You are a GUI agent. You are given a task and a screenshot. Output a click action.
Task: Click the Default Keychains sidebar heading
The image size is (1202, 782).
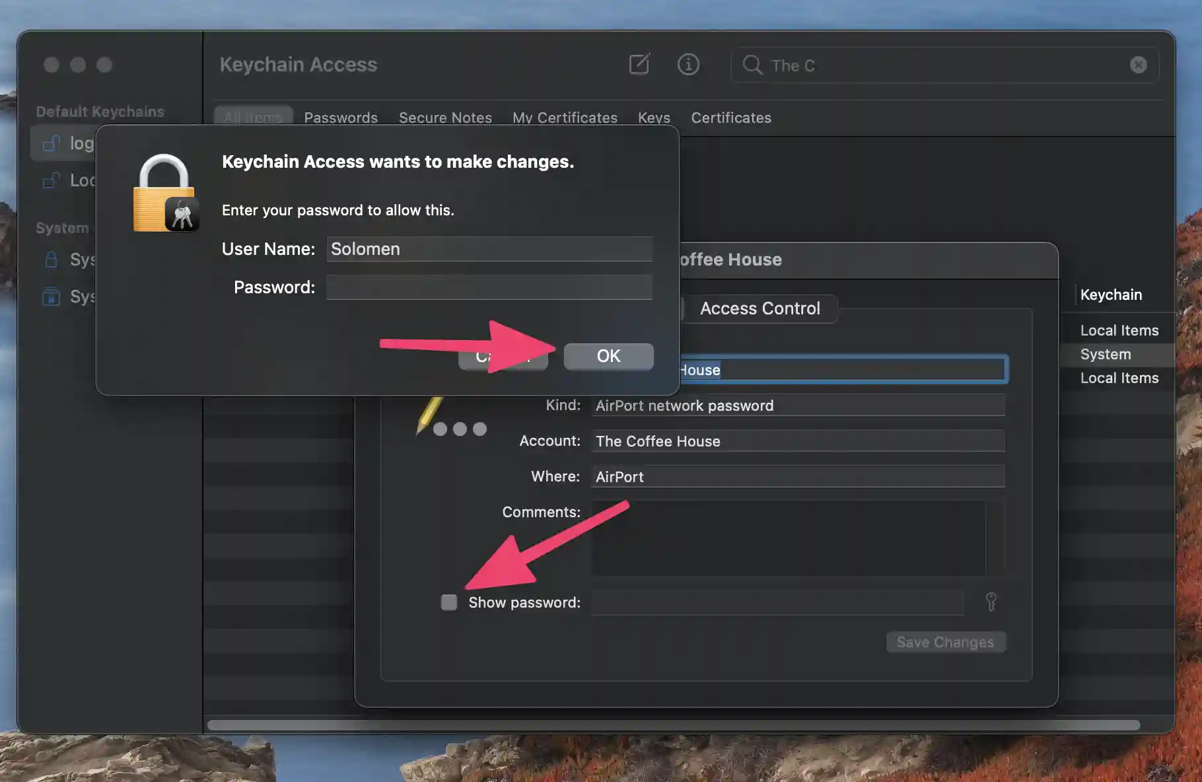(x=100, y=112)
